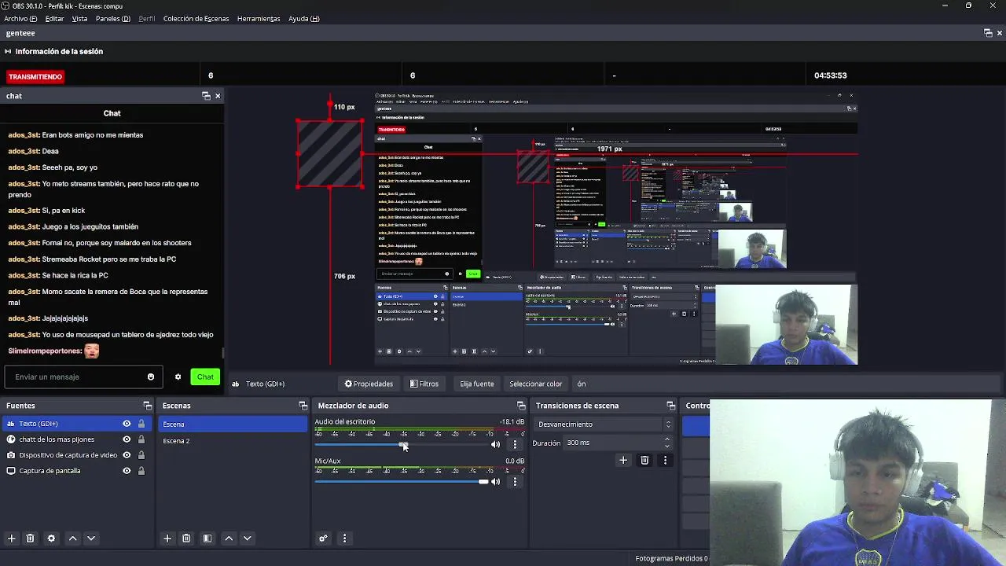
Task: Undock the Mezclador de audio panel
Action: tap(520, 406)
